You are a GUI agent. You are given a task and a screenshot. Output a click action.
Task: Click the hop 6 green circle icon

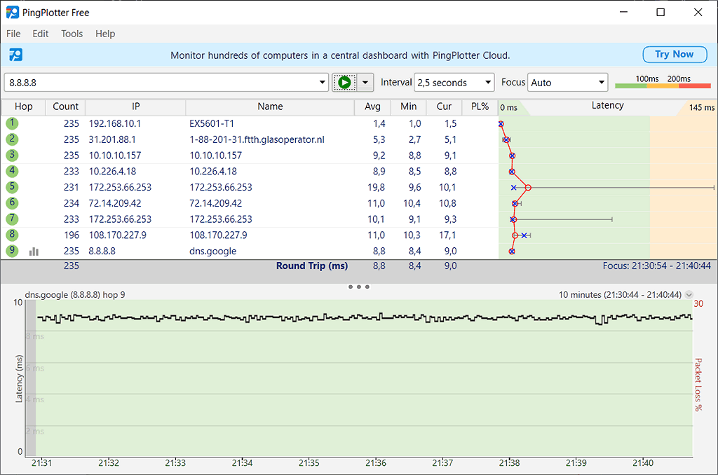(12, 202)
